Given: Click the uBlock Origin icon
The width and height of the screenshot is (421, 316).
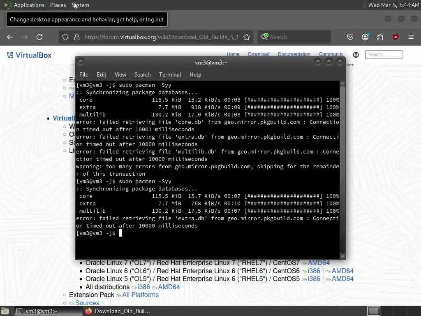Looking at the screenshot, I should point(395,37).
